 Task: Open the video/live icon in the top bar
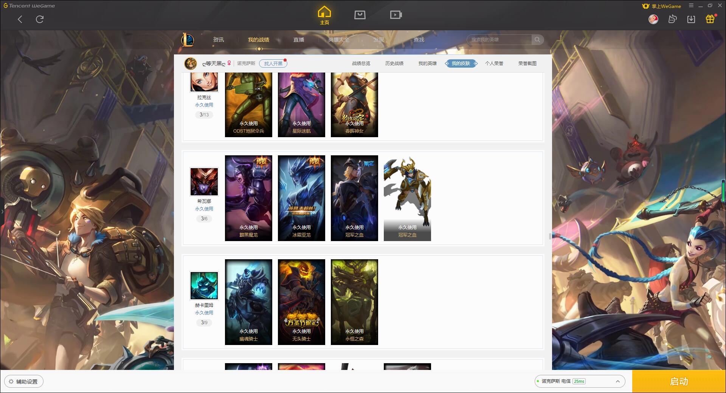[396, 15]
